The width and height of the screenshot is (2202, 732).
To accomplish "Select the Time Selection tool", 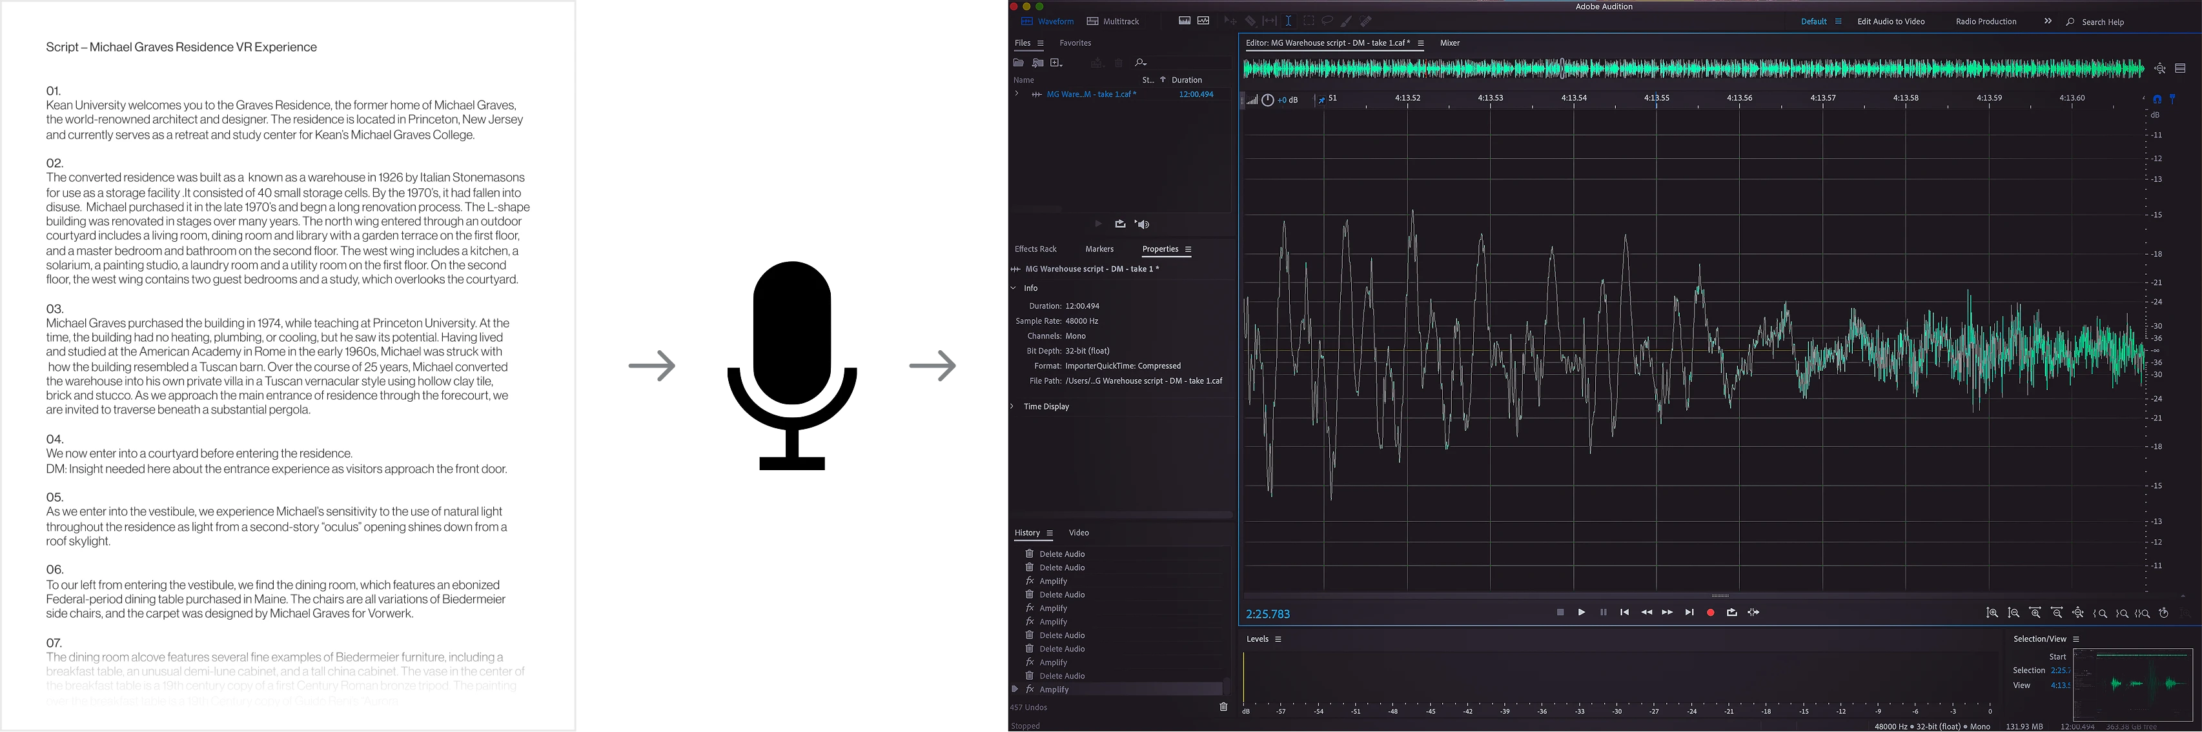I will (x=1288, y=21).
